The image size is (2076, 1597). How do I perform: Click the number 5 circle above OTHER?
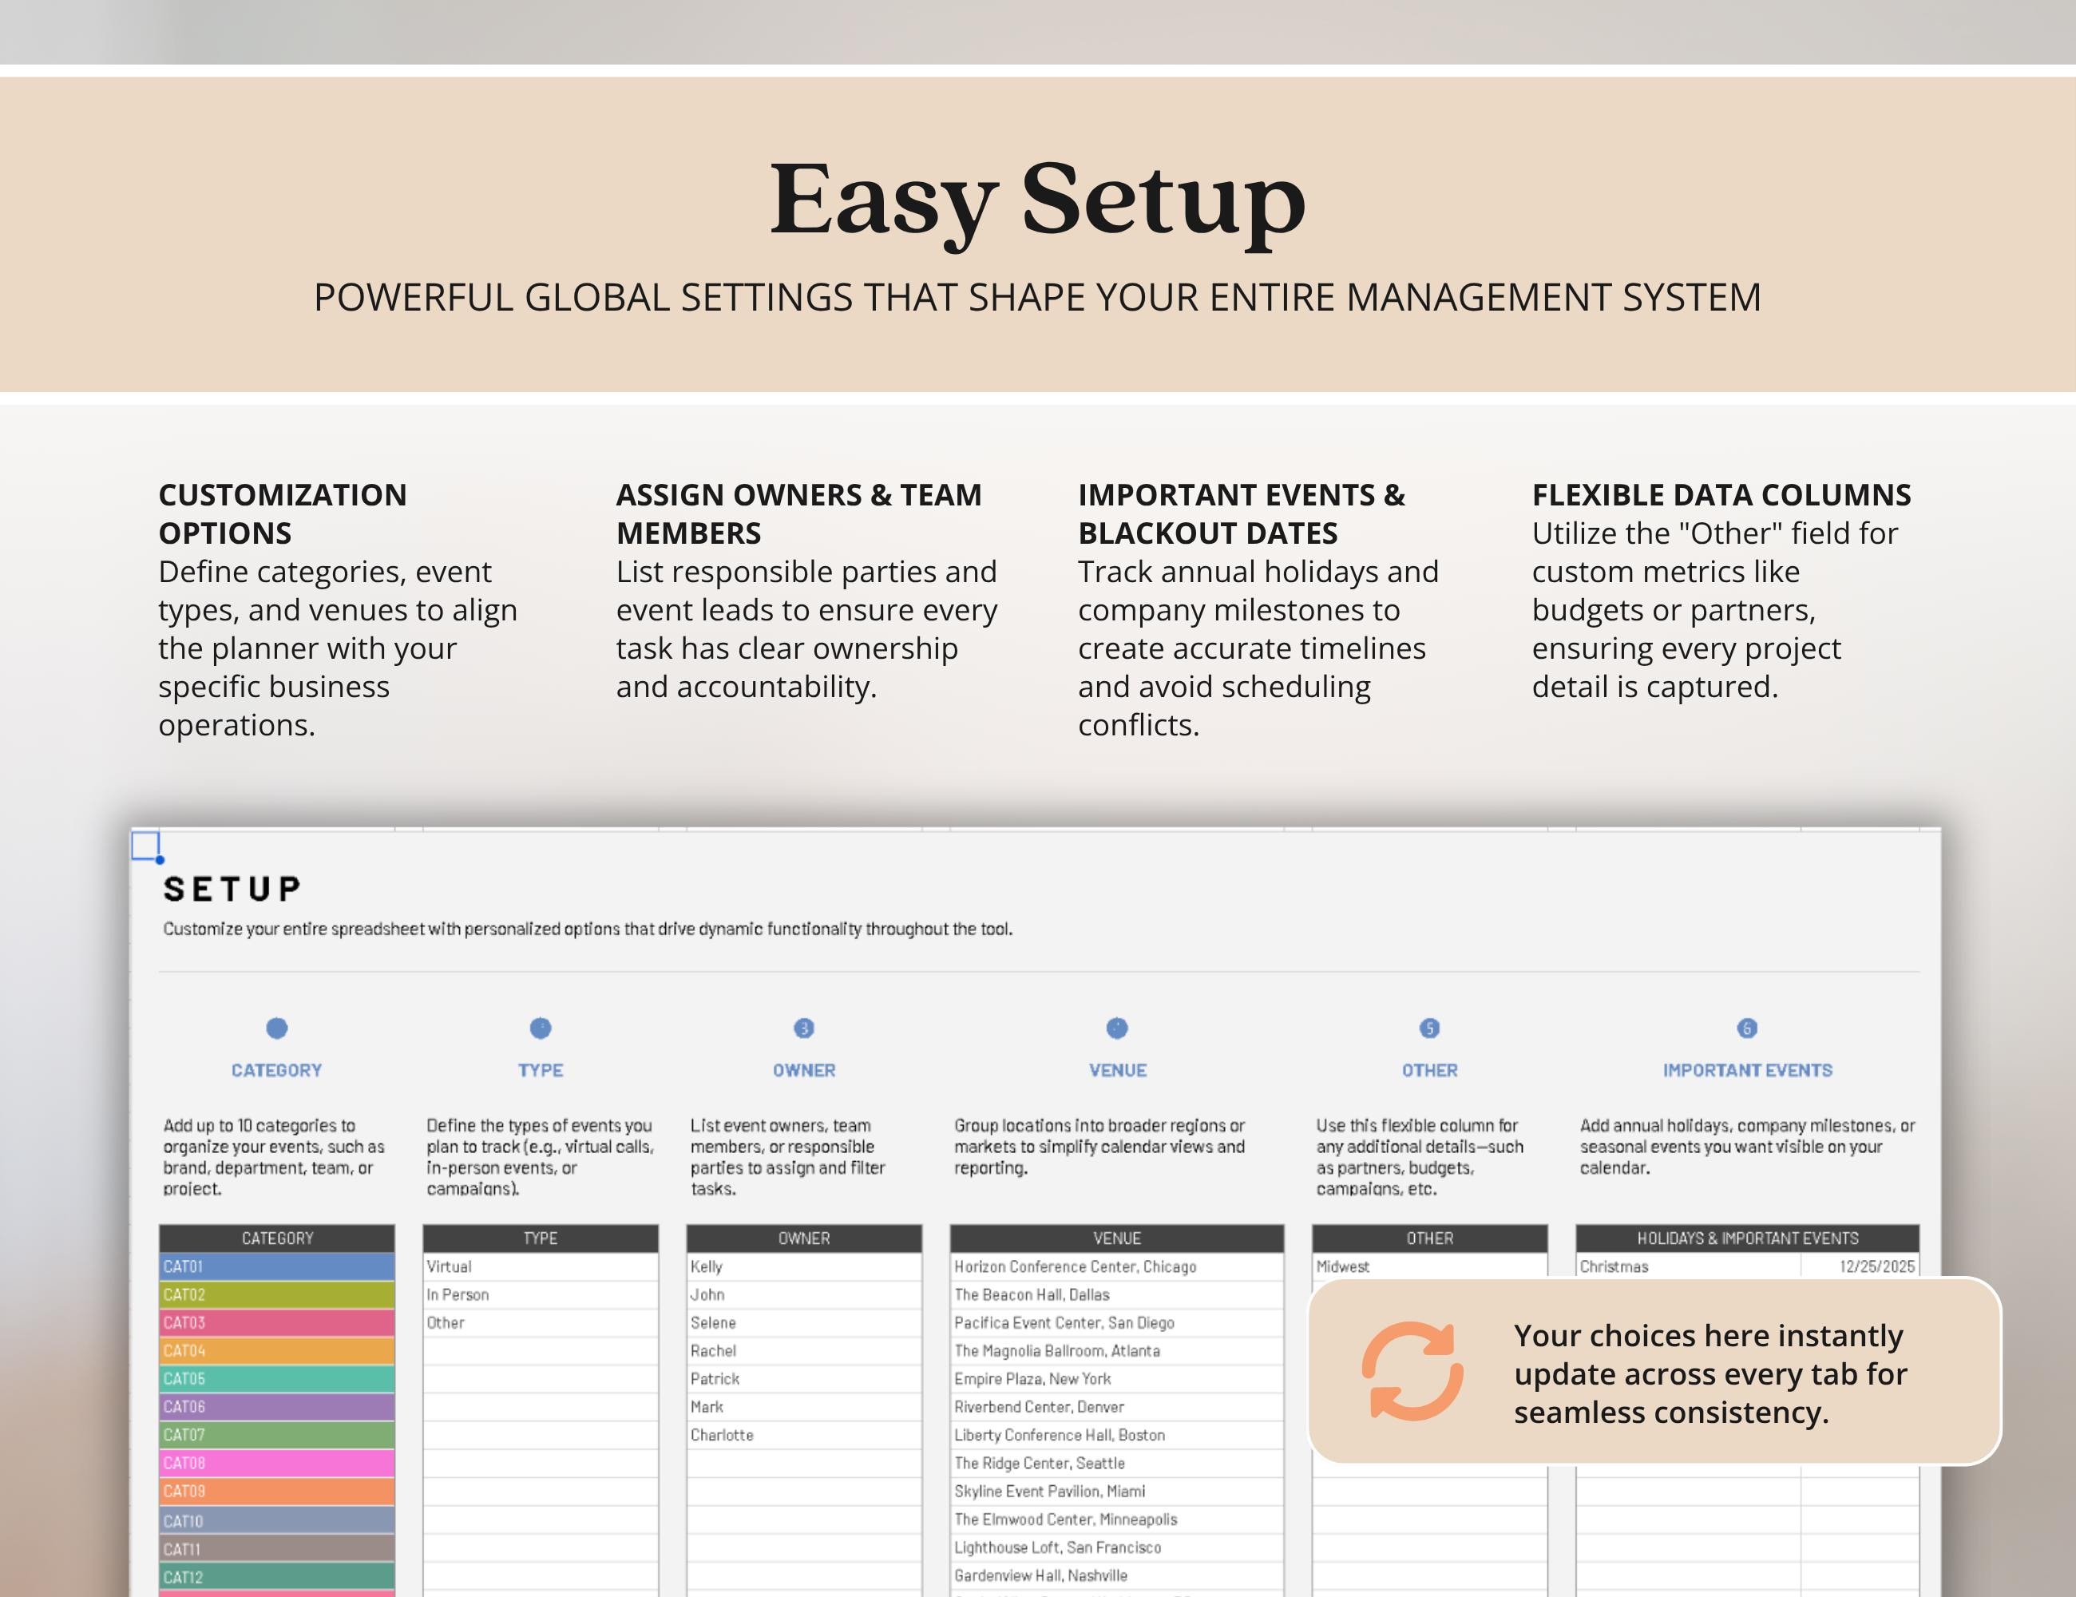(1429, 1028)
